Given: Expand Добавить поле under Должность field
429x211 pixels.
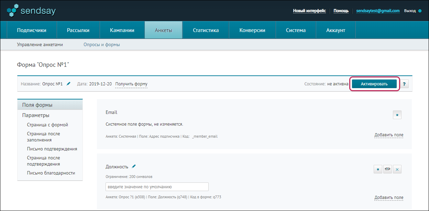Looking at the screenshot, I should click(389, 198).
